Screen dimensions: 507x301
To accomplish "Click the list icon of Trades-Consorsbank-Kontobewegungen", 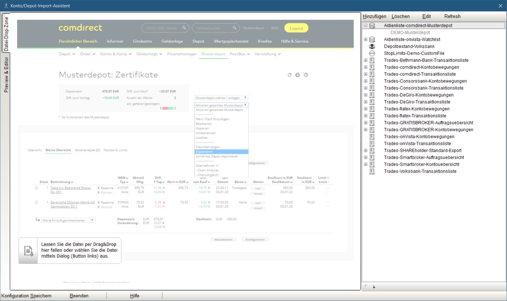I will (x=372, y=81).
